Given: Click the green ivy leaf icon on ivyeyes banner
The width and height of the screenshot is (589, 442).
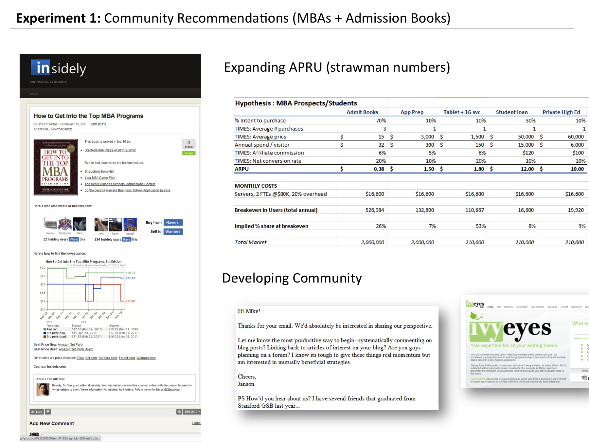Looking at the screenshot, I should (x=476, y=316).
